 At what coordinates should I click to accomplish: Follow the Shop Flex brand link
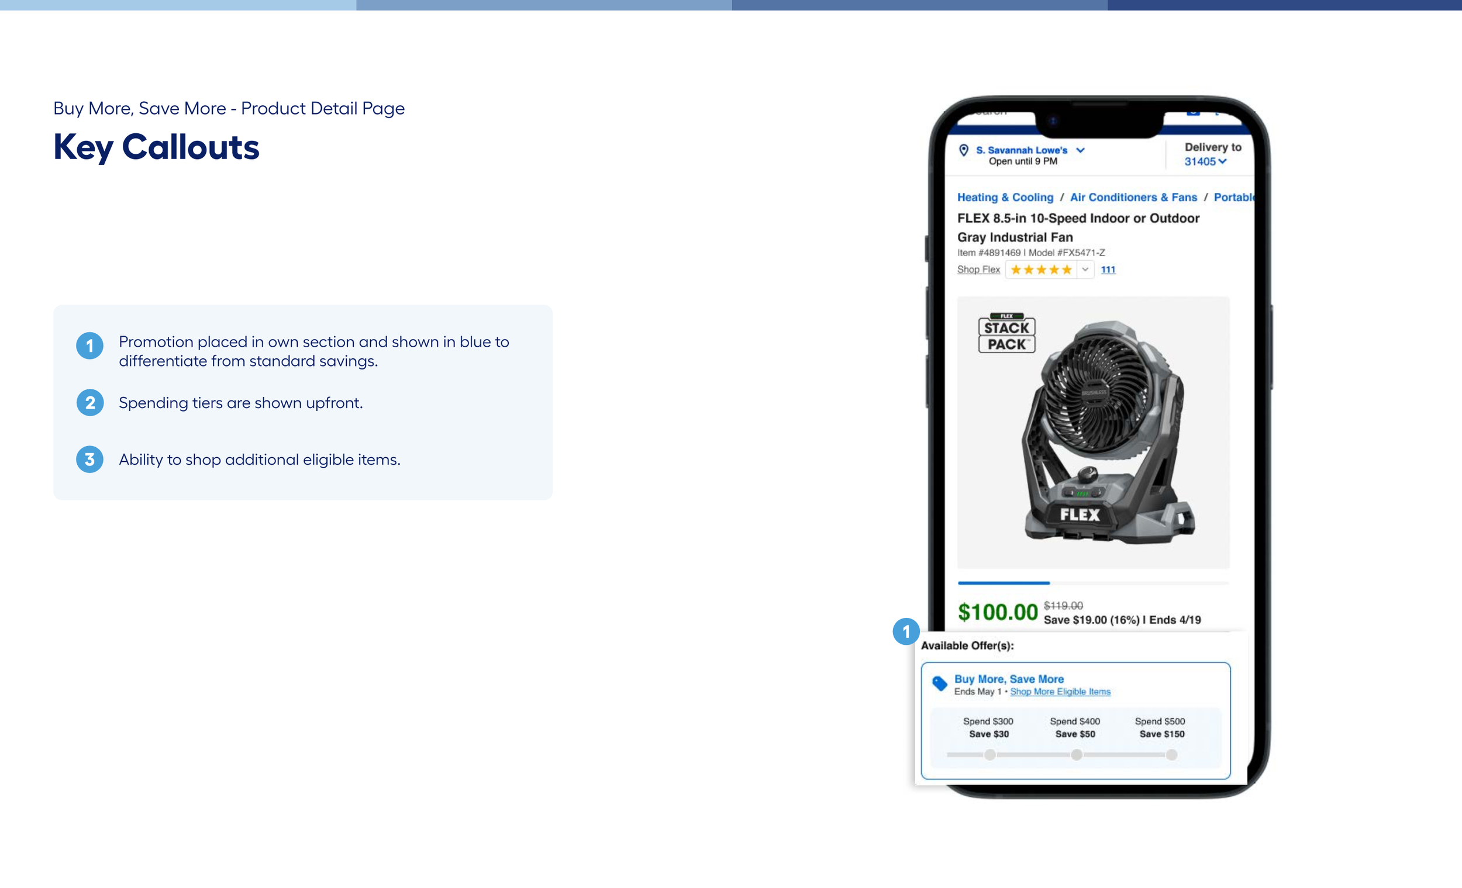coord(978,269)
